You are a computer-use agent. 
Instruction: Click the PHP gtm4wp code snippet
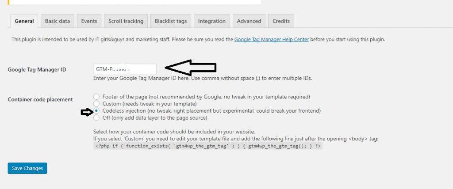coord(207,146)
